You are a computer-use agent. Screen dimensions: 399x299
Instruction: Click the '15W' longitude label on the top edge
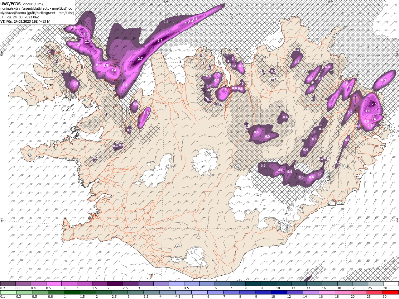(x=329, y=1)
